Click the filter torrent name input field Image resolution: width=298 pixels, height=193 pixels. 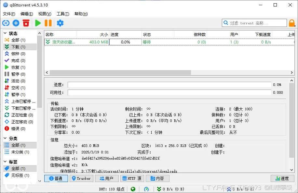coord(254,23)
